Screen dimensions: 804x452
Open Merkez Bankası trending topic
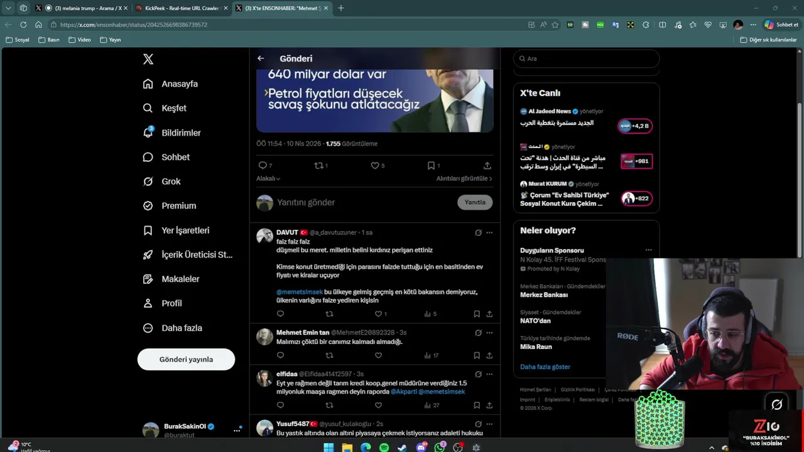tap(544, 295)
